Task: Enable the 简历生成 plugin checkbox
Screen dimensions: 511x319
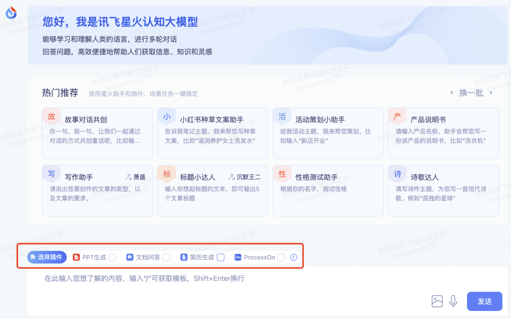Action: [221, 258]
